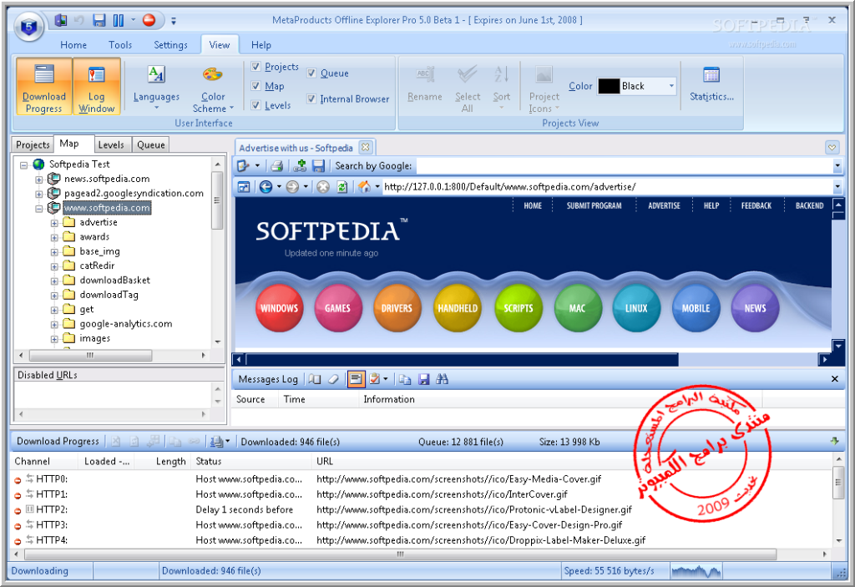Click the book icon in Messages Log toolbar
This screenshot has width=855, height=587.
click(315, 379)
